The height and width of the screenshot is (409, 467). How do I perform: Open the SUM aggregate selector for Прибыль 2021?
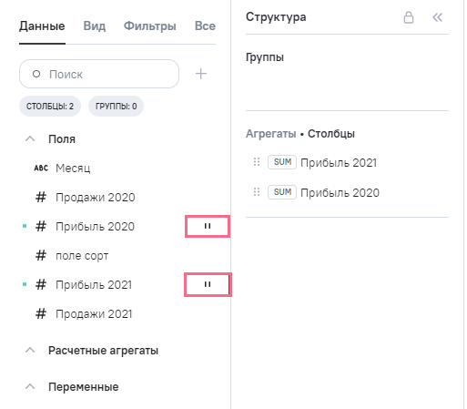pyautogui.click(x=282, y=162)
